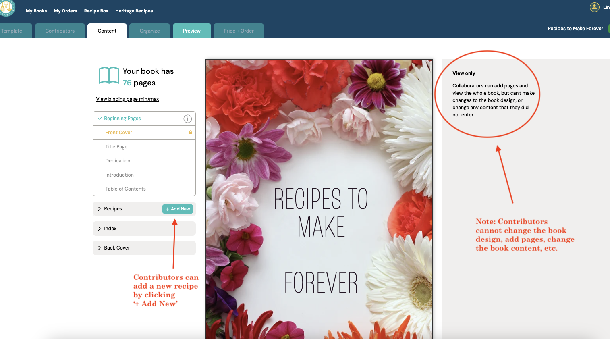Image resolution: width=610 pixels, height=339 pixels.
Task: Open the Preview tab
Action: click(x=192, y=31)
